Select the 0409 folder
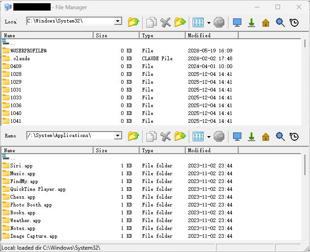The height and width of the screenshot is (252, 310). click(12, 66)
